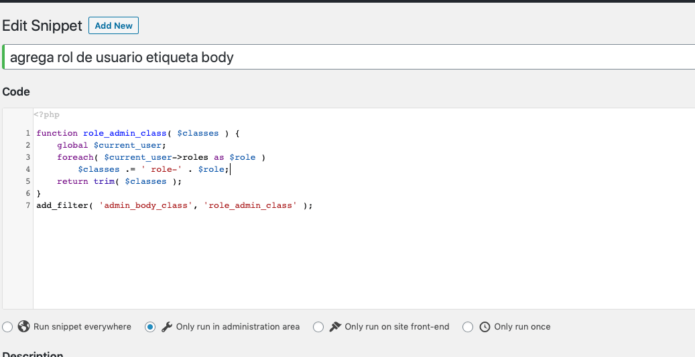The width and height of the screenshot is (695, 357).
Task: Click the pushpin icon for site front-end
Action: (x=335, y=326)
